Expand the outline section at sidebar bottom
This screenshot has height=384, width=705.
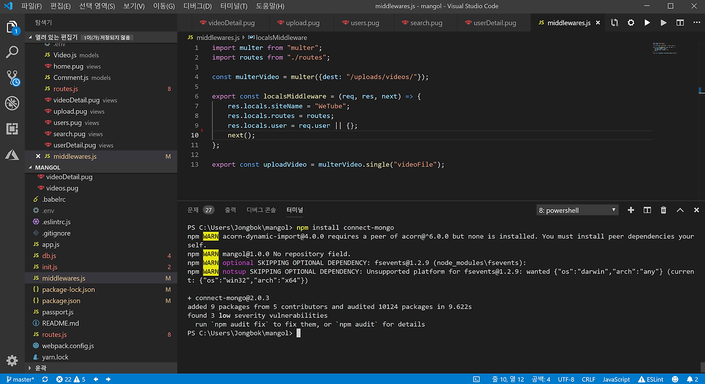(40, 367)
